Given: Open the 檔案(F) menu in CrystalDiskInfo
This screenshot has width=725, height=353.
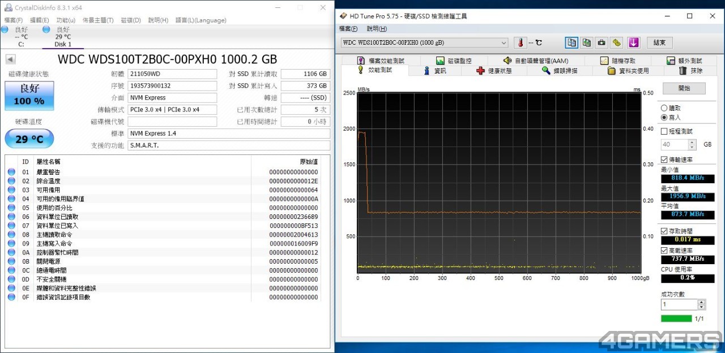Looking at the screenshot, I should tap(14, 20).
